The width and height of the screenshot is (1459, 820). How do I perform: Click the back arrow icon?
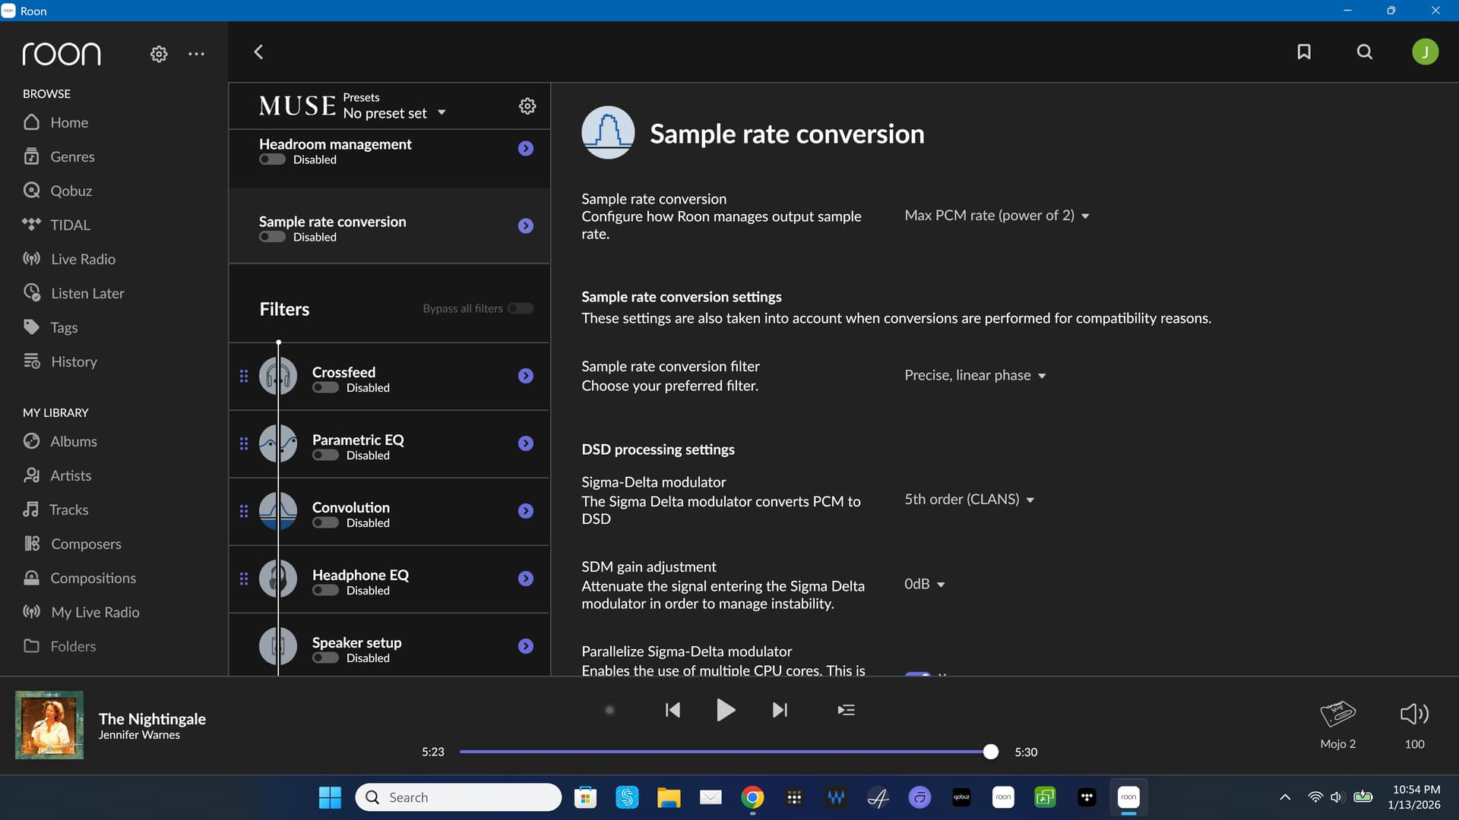[x=258, y=52]
